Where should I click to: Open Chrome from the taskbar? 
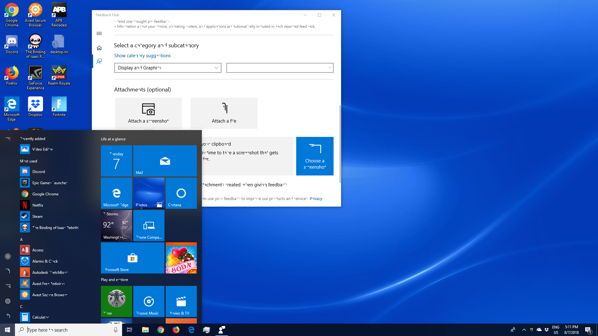coord(161,330)
